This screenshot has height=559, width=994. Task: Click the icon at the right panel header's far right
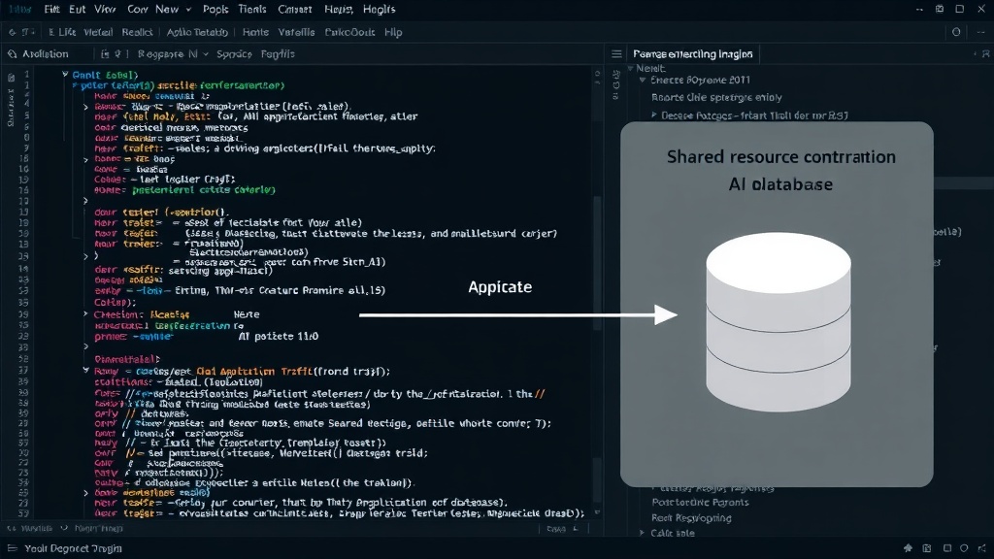tap(986, 54)
